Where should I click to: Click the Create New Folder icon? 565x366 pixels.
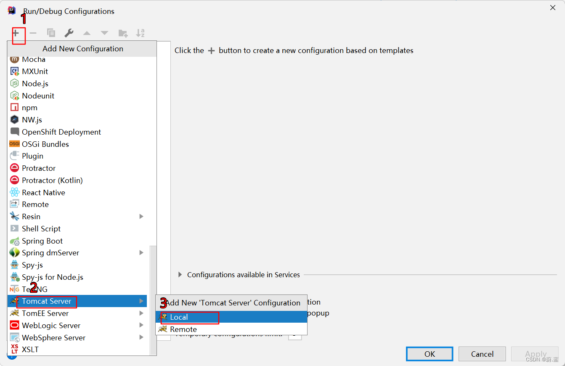(x=123, y=33)
